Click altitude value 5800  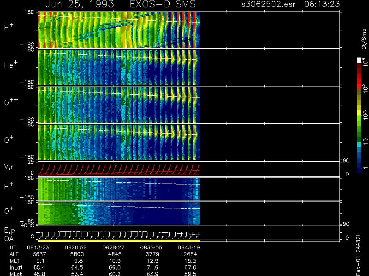[77, 254]
